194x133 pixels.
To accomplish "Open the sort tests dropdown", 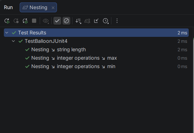I will (x=78, y=21).
